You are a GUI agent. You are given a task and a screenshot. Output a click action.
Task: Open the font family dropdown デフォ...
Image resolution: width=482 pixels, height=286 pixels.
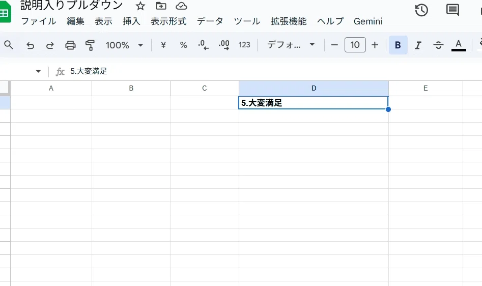coord(291,45)
